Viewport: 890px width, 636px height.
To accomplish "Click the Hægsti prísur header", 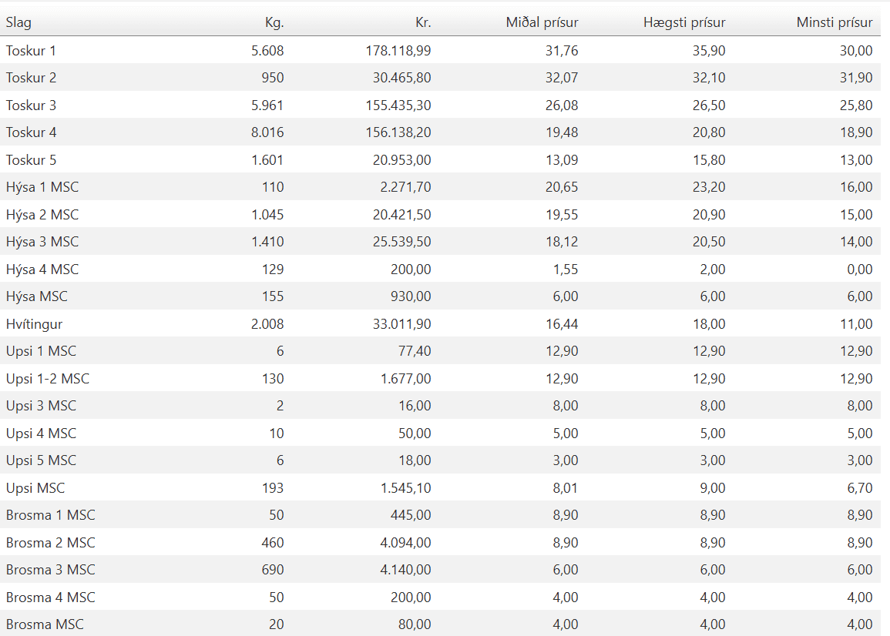I will coord(684,22).
